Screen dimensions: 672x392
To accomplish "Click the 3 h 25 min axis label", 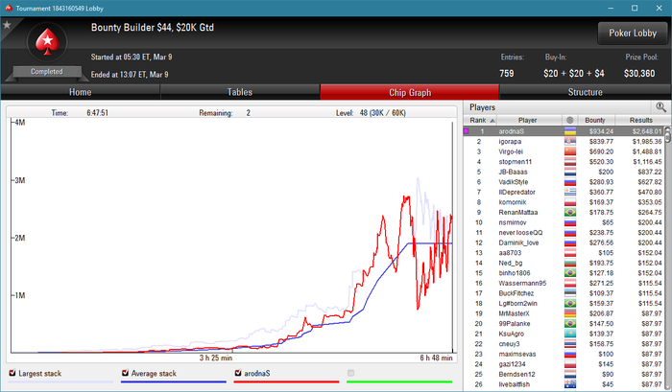I will click(216, 357).
